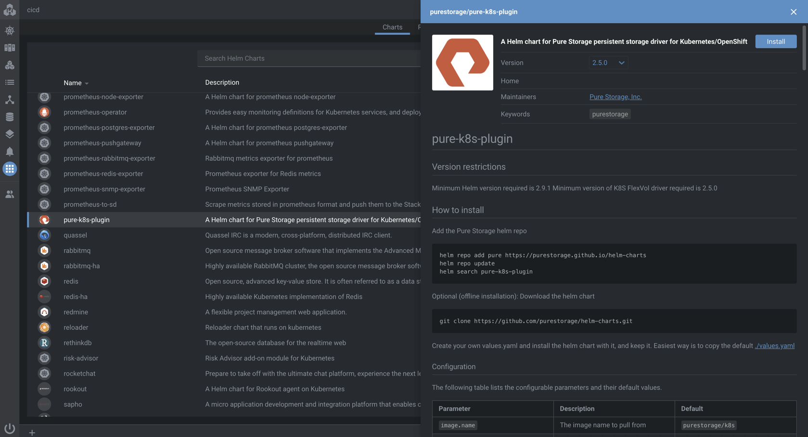Viewport: 808px width, 437px height.
Task: Click the 'Version restrictions' heading
Action: [x=469, y=167]
